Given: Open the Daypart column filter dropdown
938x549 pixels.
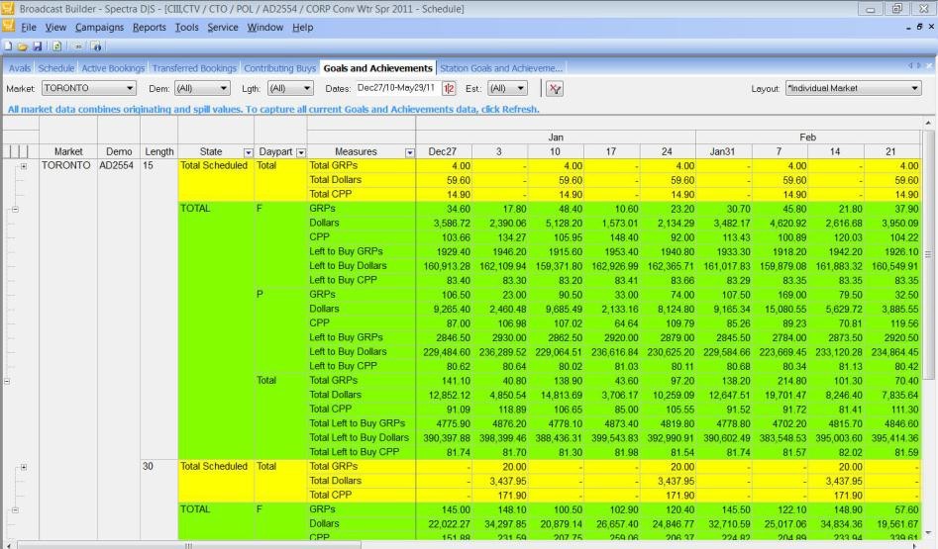Looking at the screenshot, I should [x=301, y=152].
